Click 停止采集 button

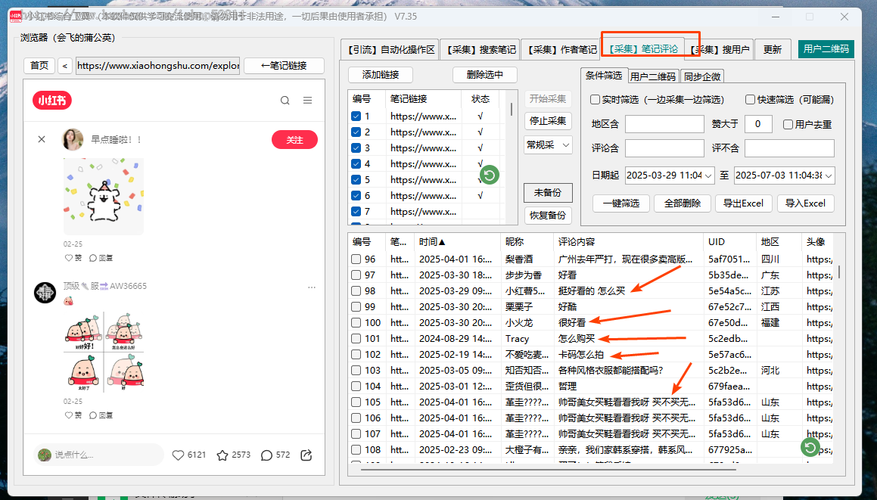point(548,121)
